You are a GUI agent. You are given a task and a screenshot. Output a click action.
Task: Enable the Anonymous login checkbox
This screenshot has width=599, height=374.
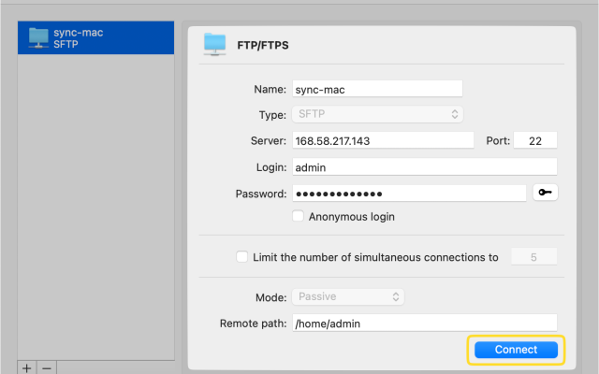299,216
